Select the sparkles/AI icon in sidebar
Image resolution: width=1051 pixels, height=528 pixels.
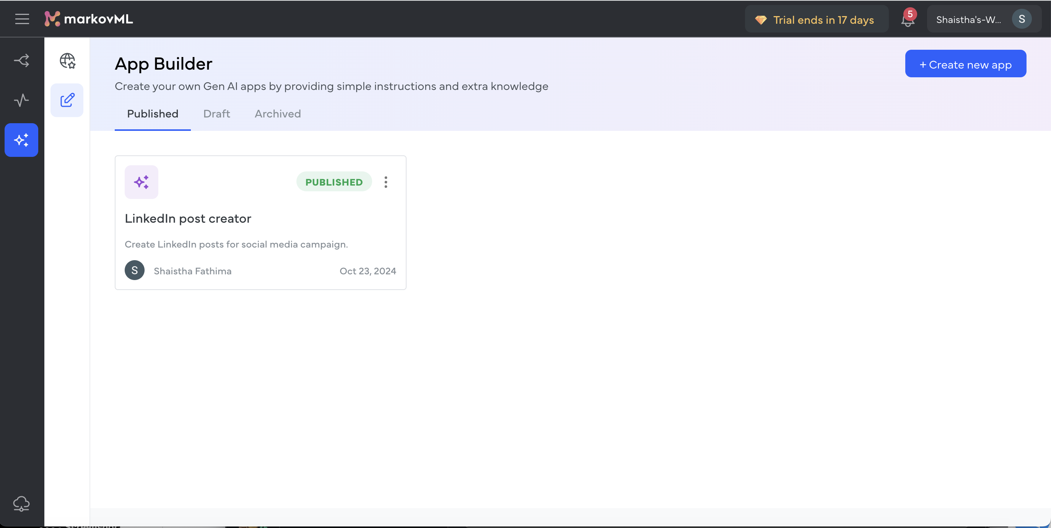21,140
